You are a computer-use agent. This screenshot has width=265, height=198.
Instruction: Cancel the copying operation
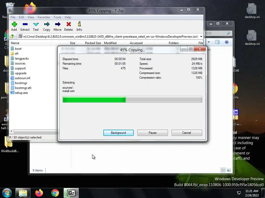point(187,133)
